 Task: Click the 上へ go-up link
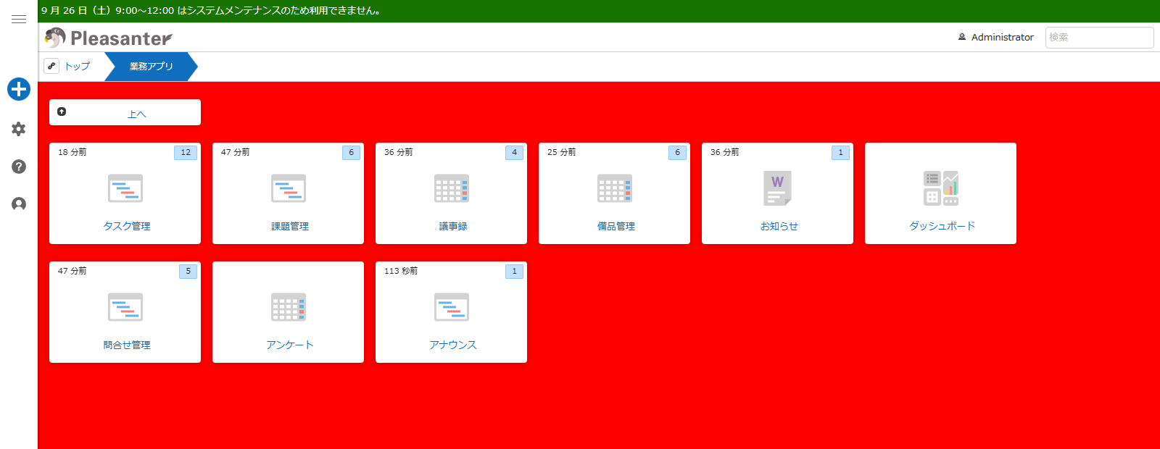point(137,114)
